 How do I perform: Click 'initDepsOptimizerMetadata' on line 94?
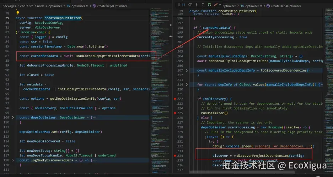click(x=82, y=89)
